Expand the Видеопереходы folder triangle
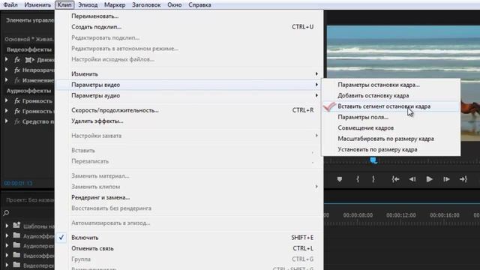 click(x=7, y=265)
